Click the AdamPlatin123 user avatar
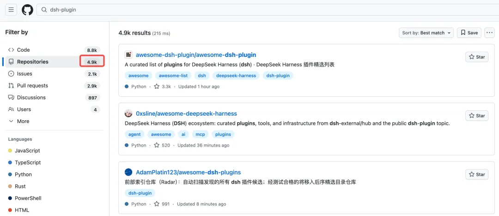Viewport: 499px width, 216px height. (128, 173)
